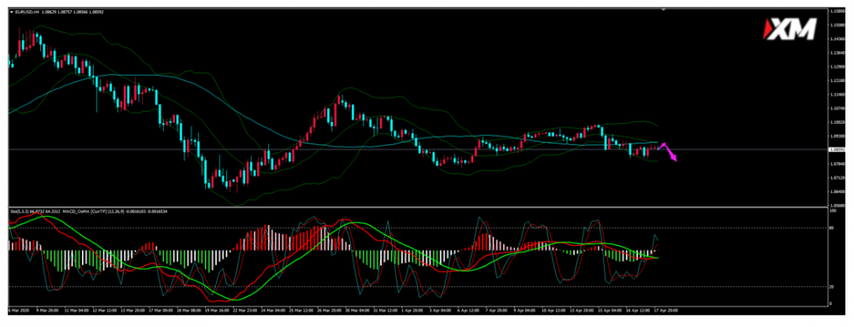Click the Sto(5,3,3) indicator label
The image size is (854, 327).
(18, 211)
